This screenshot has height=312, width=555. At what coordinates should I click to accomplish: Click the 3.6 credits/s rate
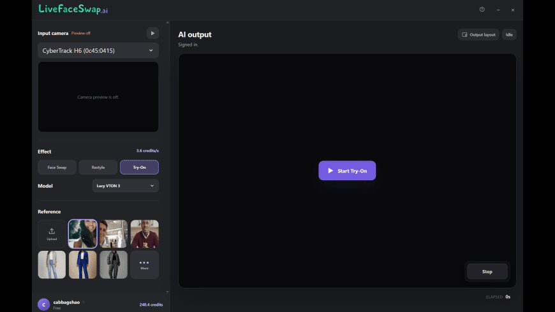click(x=147, y=150)
